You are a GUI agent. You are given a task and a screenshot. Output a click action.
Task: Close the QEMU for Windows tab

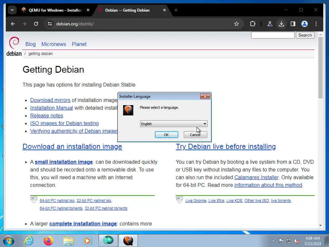click(88, 10)
